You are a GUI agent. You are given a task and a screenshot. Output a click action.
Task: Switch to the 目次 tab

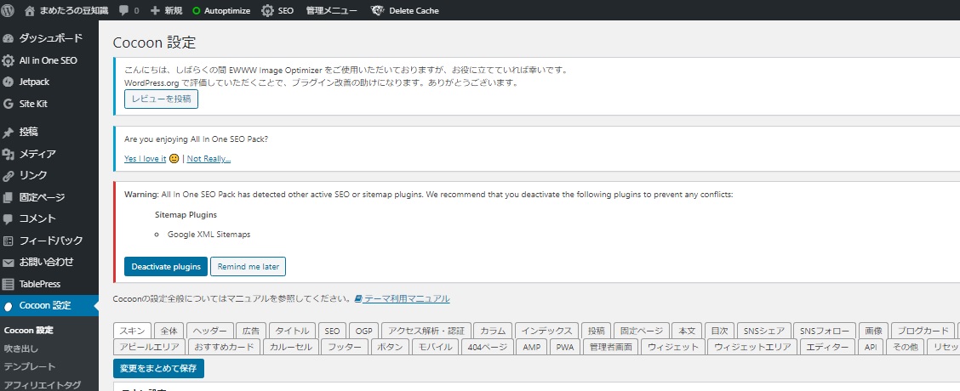click(719, 331)
